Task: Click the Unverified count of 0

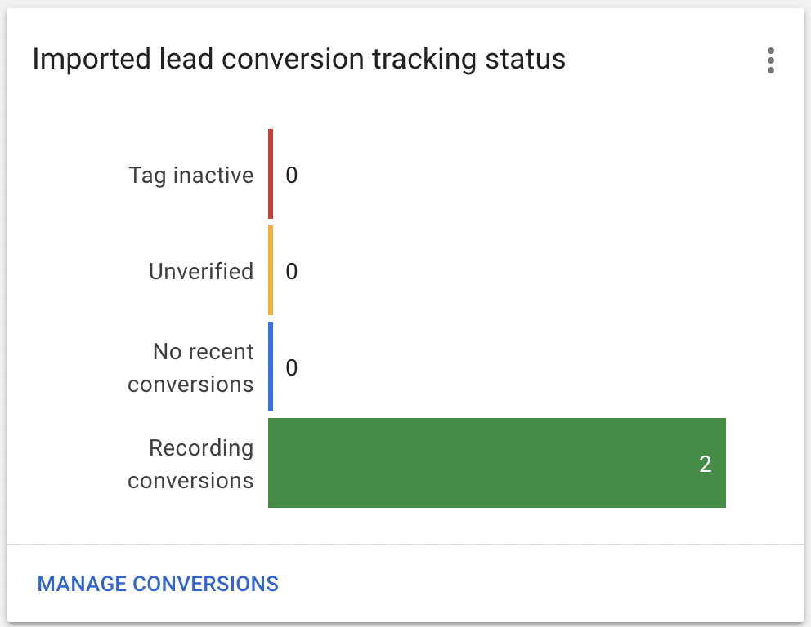Action: [292, 271]
